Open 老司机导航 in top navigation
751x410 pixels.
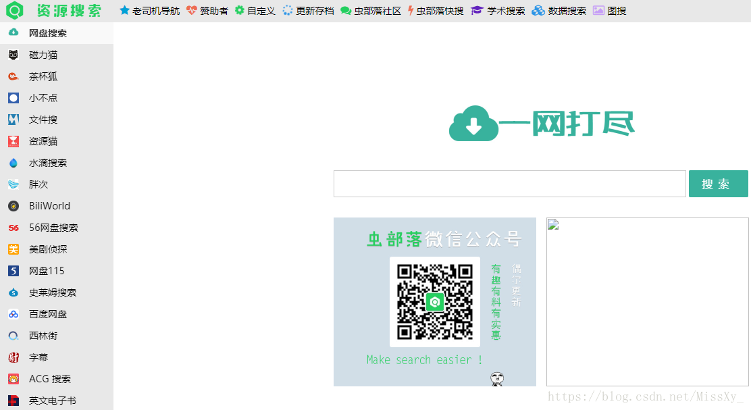[156, 11]
